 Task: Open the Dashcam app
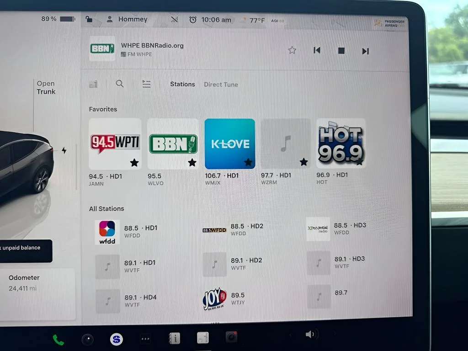(x=231, y=337)
